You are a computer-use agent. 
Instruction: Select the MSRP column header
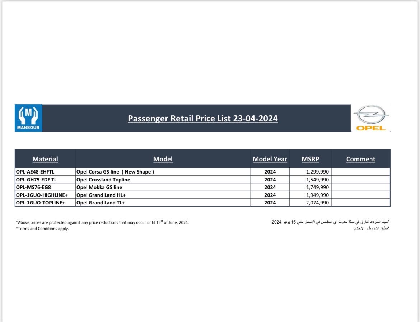[x=311, y=159]
